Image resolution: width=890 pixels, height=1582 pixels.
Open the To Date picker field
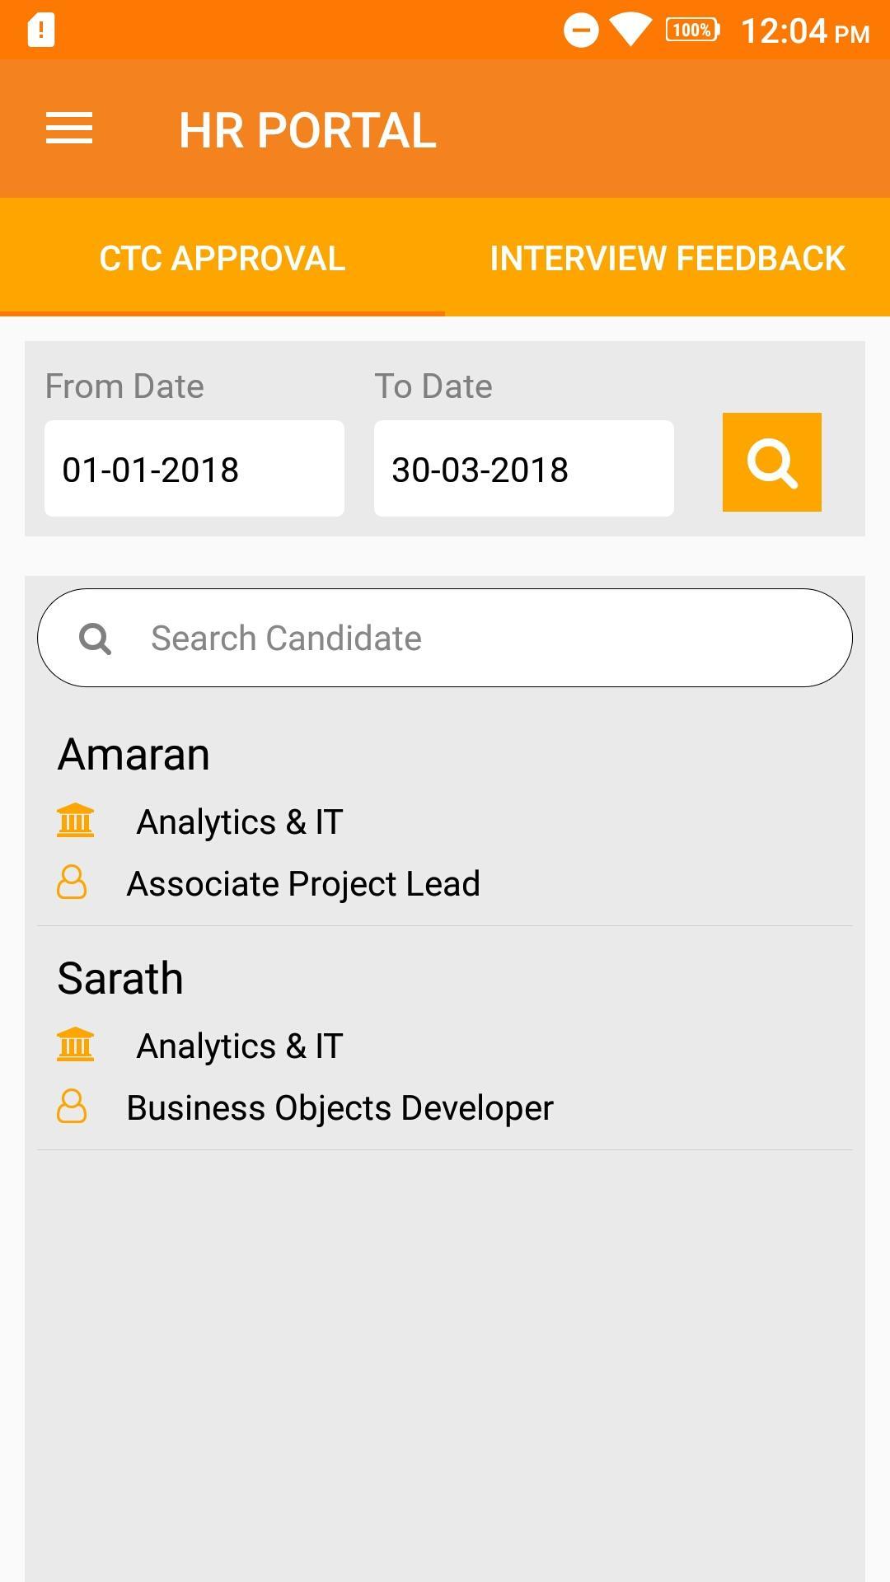pyautogui.click(x=524, y=469)
